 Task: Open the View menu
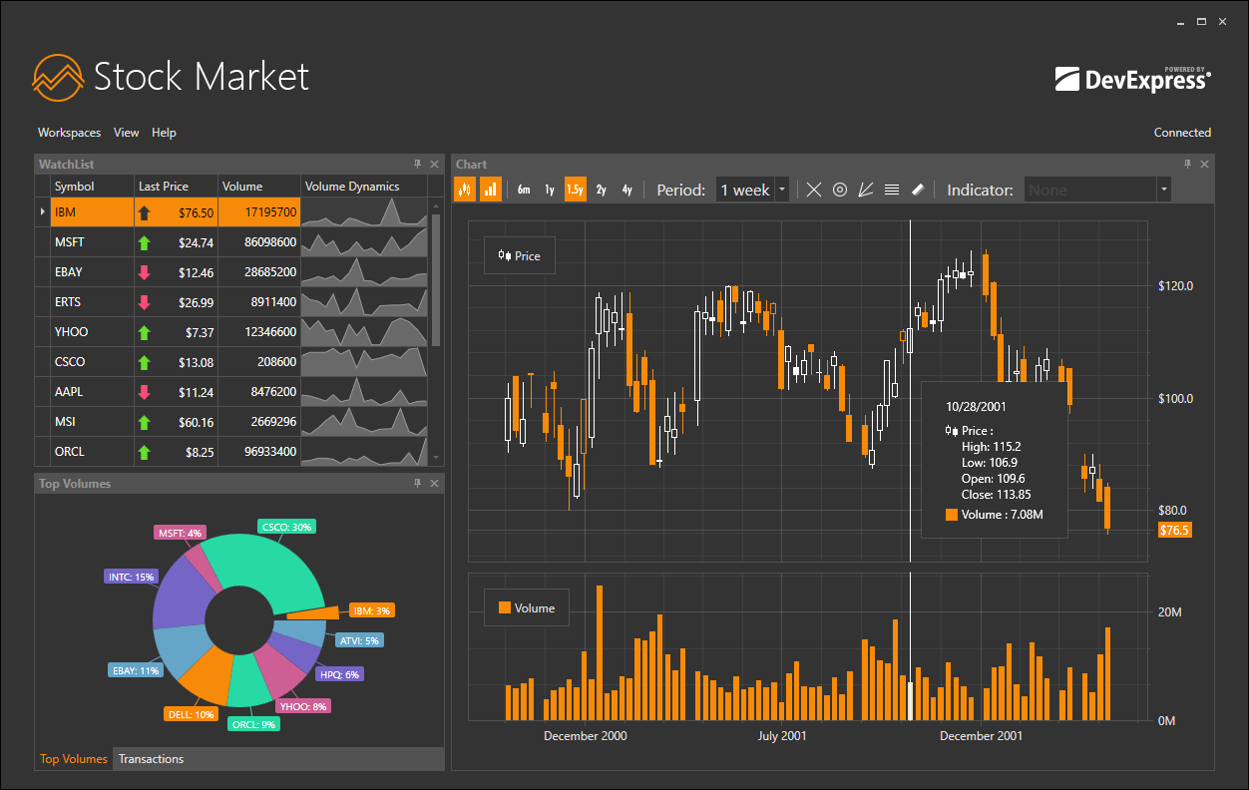(x=127, y=133)
